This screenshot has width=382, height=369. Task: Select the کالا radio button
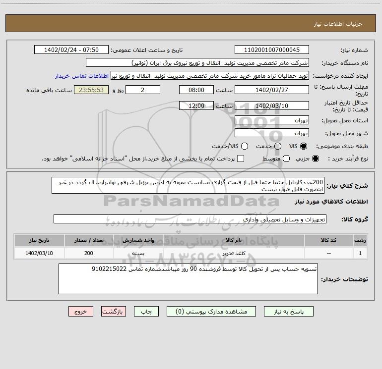pyautogui.click(x=304, y=146)
